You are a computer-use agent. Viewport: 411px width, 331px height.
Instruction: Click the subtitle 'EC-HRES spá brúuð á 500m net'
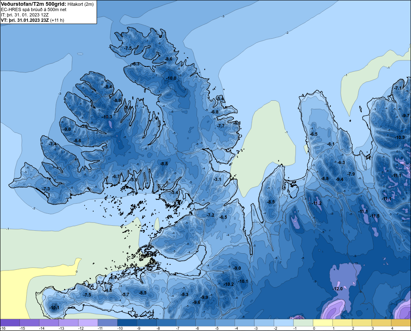[x=34, y=9]
